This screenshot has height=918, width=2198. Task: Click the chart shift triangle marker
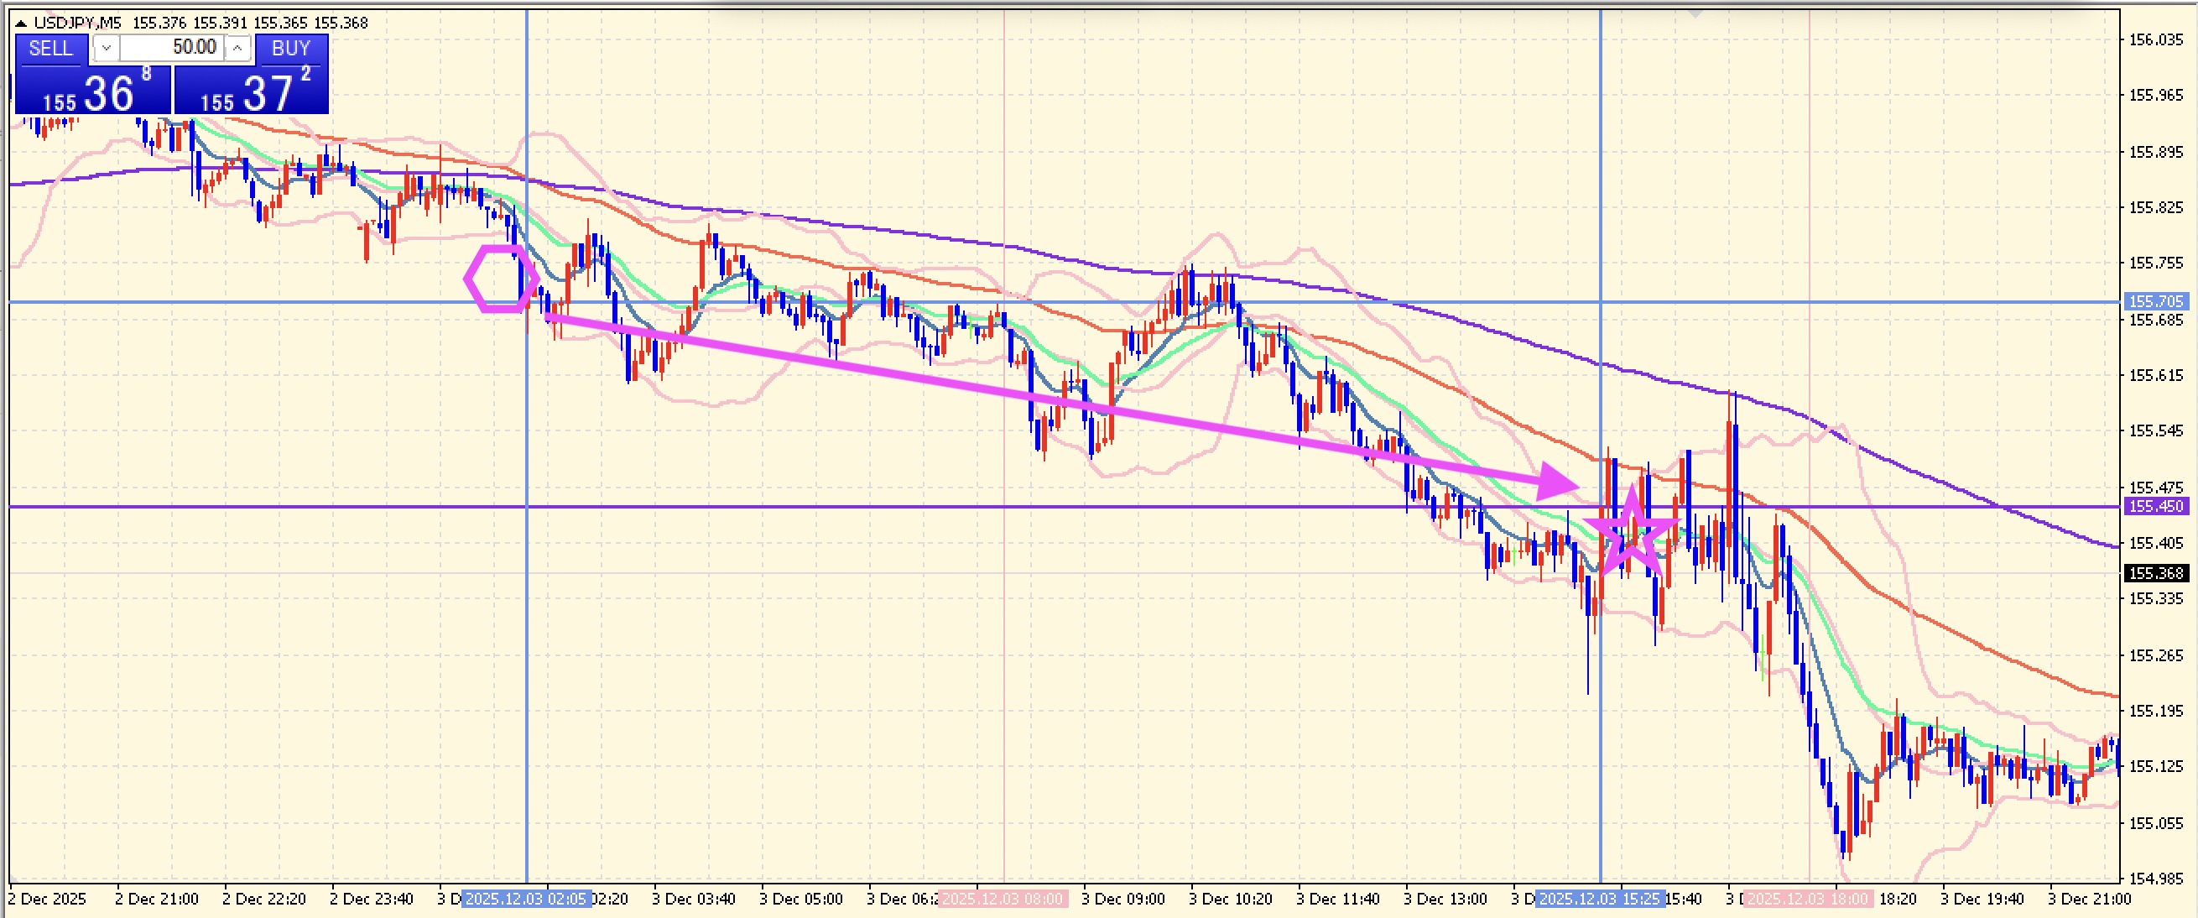pos(1695,13)
